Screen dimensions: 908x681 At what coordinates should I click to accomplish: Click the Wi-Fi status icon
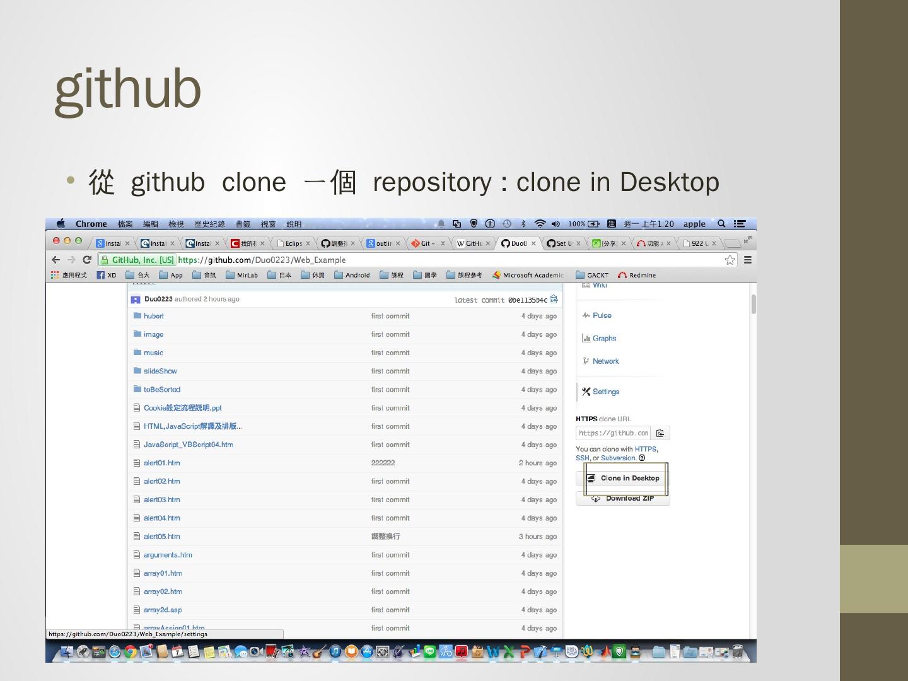point(540,224)
